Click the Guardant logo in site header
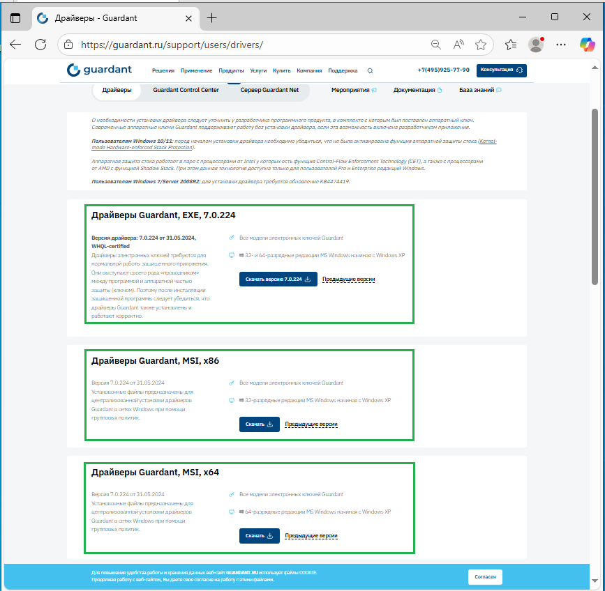Viewport: 605px width, 591px height. coord(99,70)
